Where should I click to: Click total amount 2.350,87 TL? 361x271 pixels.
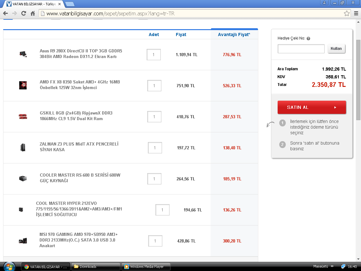pyautogui.click(x=329, y=85)
